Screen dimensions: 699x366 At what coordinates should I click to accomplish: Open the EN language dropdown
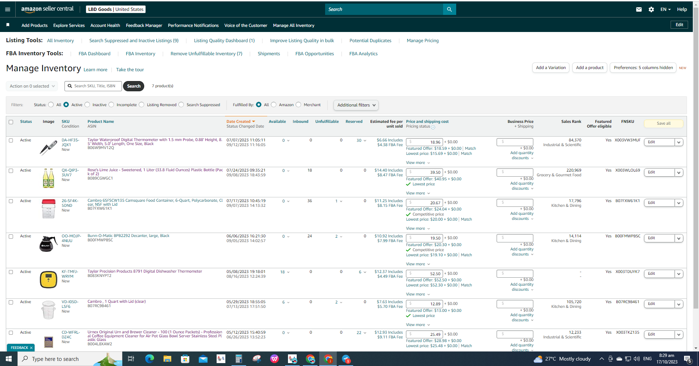[x=666, y=9]
